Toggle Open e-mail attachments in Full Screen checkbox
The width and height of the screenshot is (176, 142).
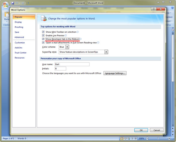43,43
